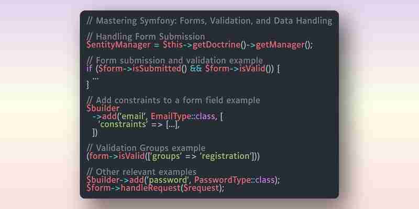This screenshot has width=419, height=209.
Task: Click the 'if' keyword
Action: (x=89, y=68)
